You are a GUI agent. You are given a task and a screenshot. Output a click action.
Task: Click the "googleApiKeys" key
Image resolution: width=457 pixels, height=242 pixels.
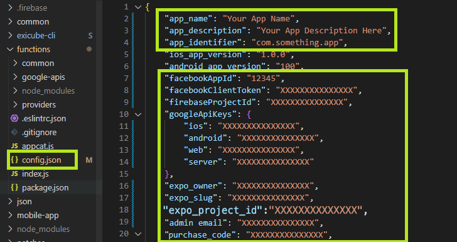pos(200,114)
